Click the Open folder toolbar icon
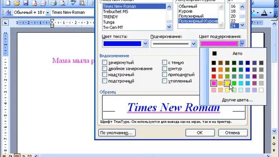Image resolution: width=279 pixels, height=157 pixels. pos(17,3)
